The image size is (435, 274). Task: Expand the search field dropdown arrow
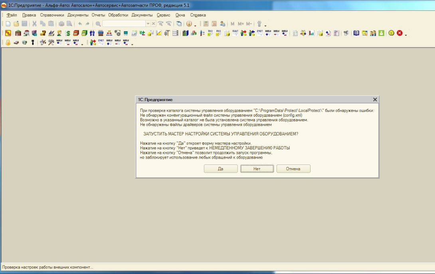click(x=148, y=24)
